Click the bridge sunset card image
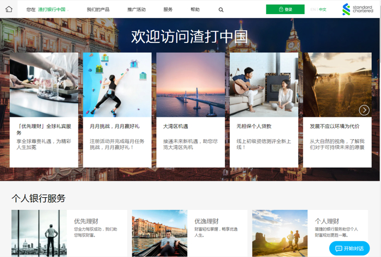 tap(190, 85)
